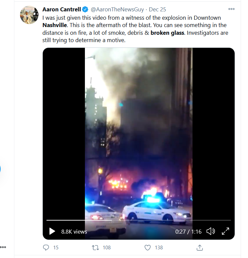Expand video to fullscreen
The image size is (248, 258).
pos(226,231)
